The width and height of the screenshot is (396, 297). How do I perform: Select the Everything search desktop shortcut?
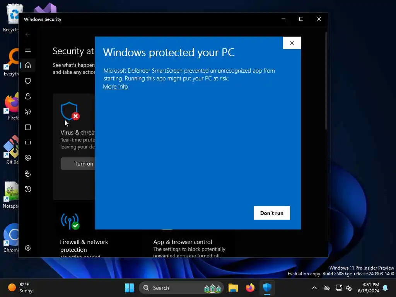pos(11,62)
